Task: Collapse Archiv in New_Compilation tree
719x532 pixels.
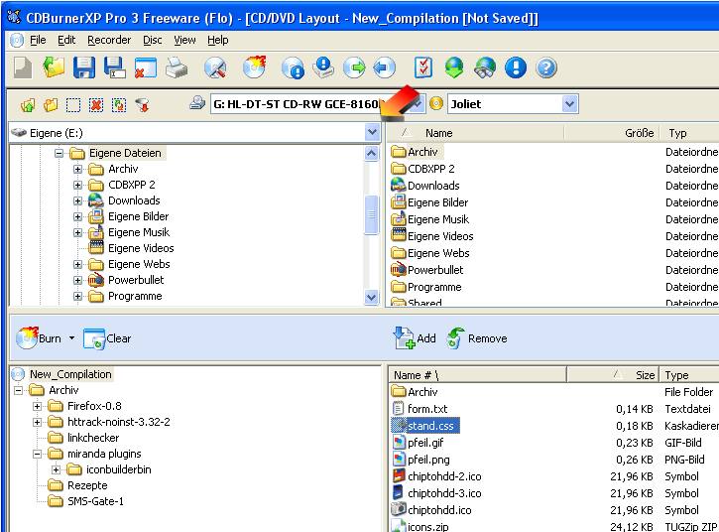Action: click(x=18, y=391)
